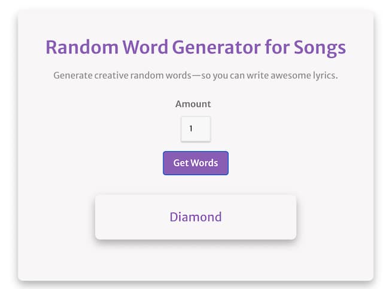Click the Amount label above the input
This screenshot has width=389, height=289.
coord(193,104)
